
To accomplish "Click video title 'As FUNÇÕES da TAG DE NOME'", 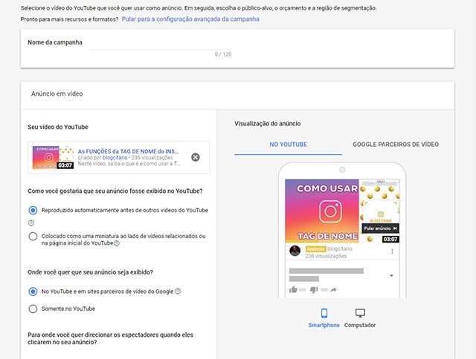I will click(x=128, y=151).
